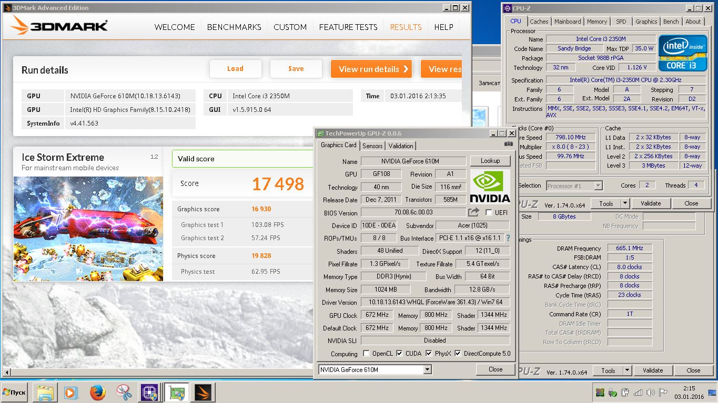Open the Bench tab in CPU-Z
The image size is (718, 403).
click(671, 22)
